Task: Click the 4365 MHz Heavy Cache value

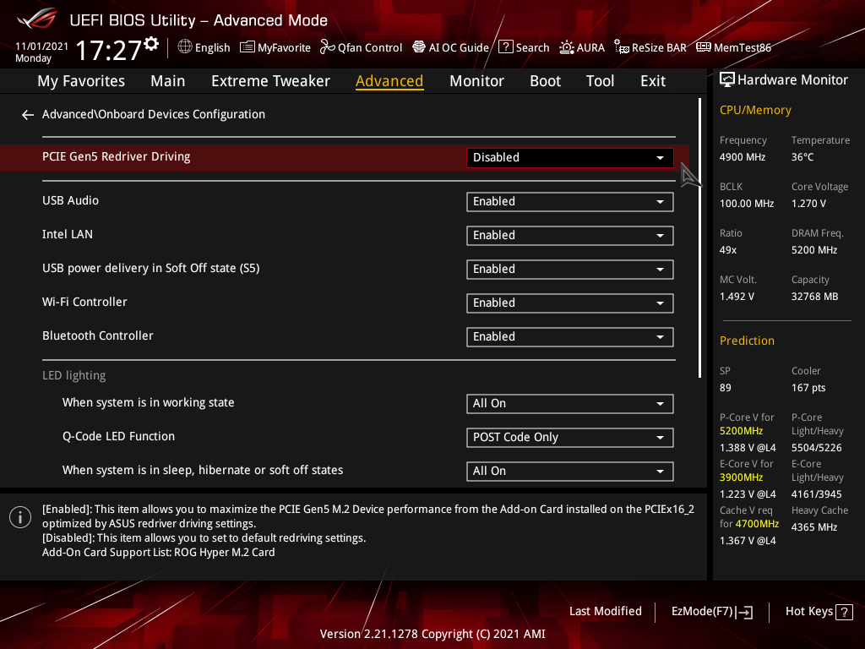Action: (x=814, y=527)
